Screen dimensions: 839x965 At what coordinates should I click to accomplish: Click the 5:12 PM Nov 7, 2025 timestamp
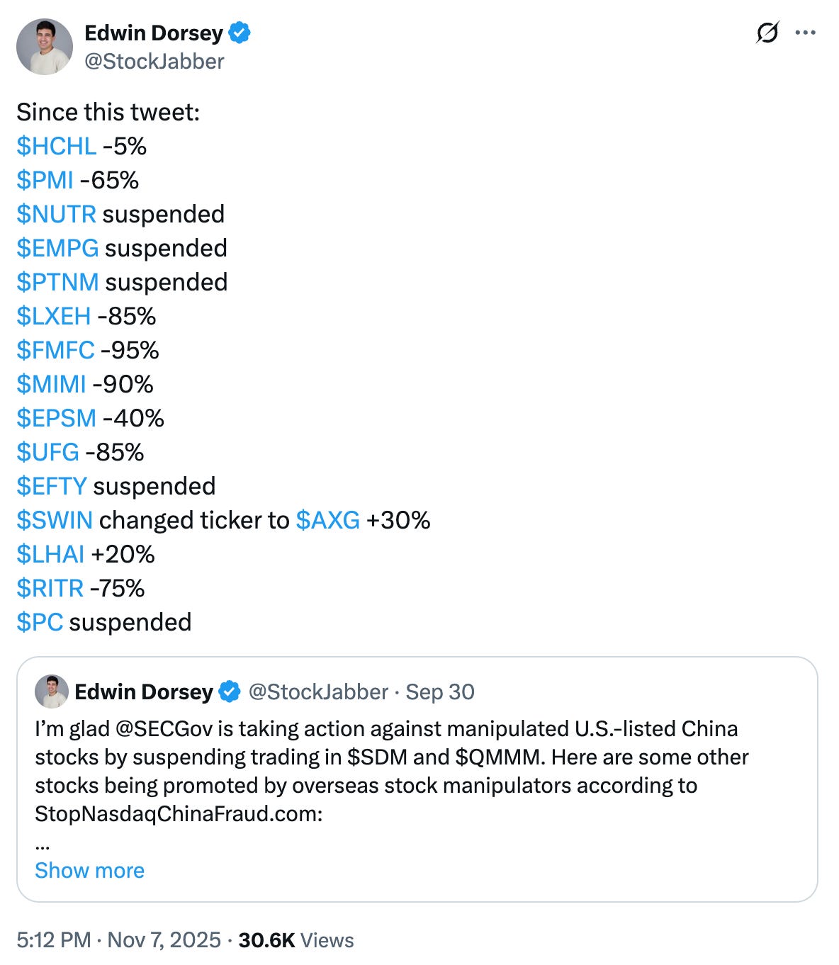pyautogui.click(x=119, y=940)
